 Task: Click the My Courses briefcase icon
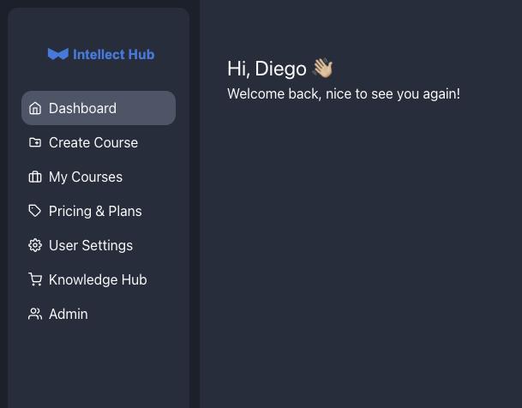coord(35,177)
